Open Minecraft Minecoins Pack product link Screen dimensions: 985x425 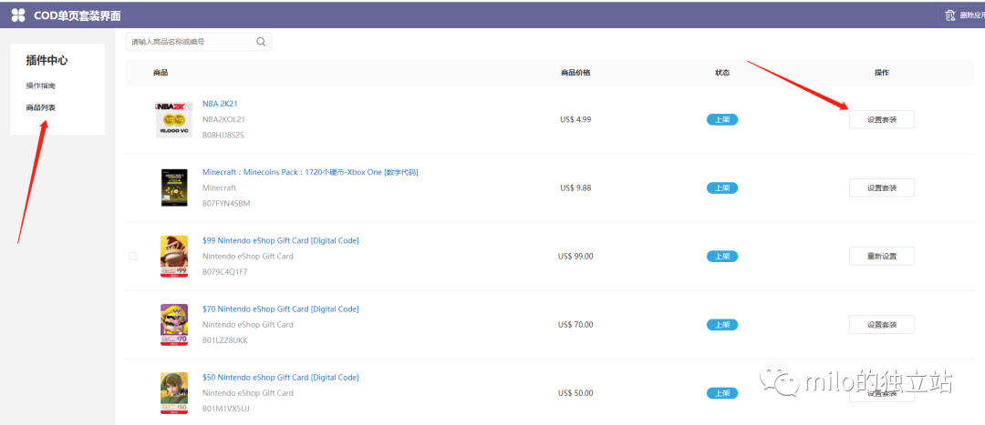[310, 172]
